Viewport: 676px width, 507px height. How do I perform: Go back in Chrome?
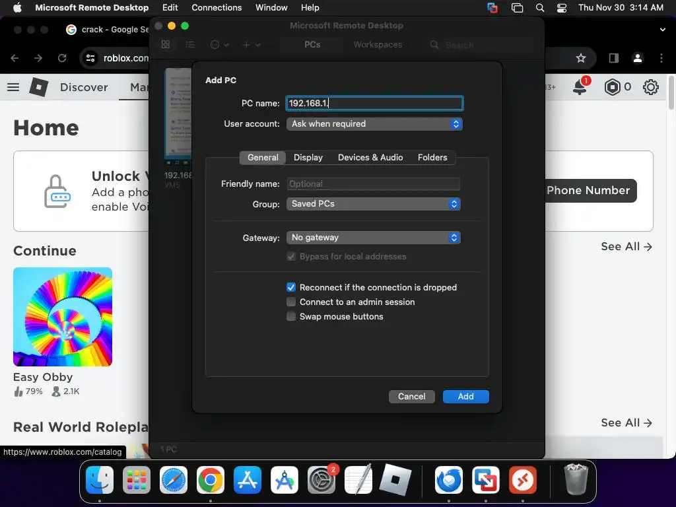click(15, 58)
